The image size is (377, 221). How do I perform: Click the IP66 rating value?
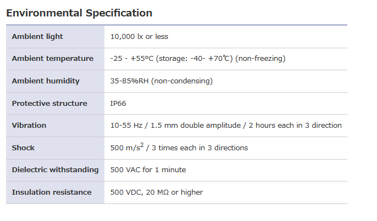pyautogui.click(x=118, y=103)
